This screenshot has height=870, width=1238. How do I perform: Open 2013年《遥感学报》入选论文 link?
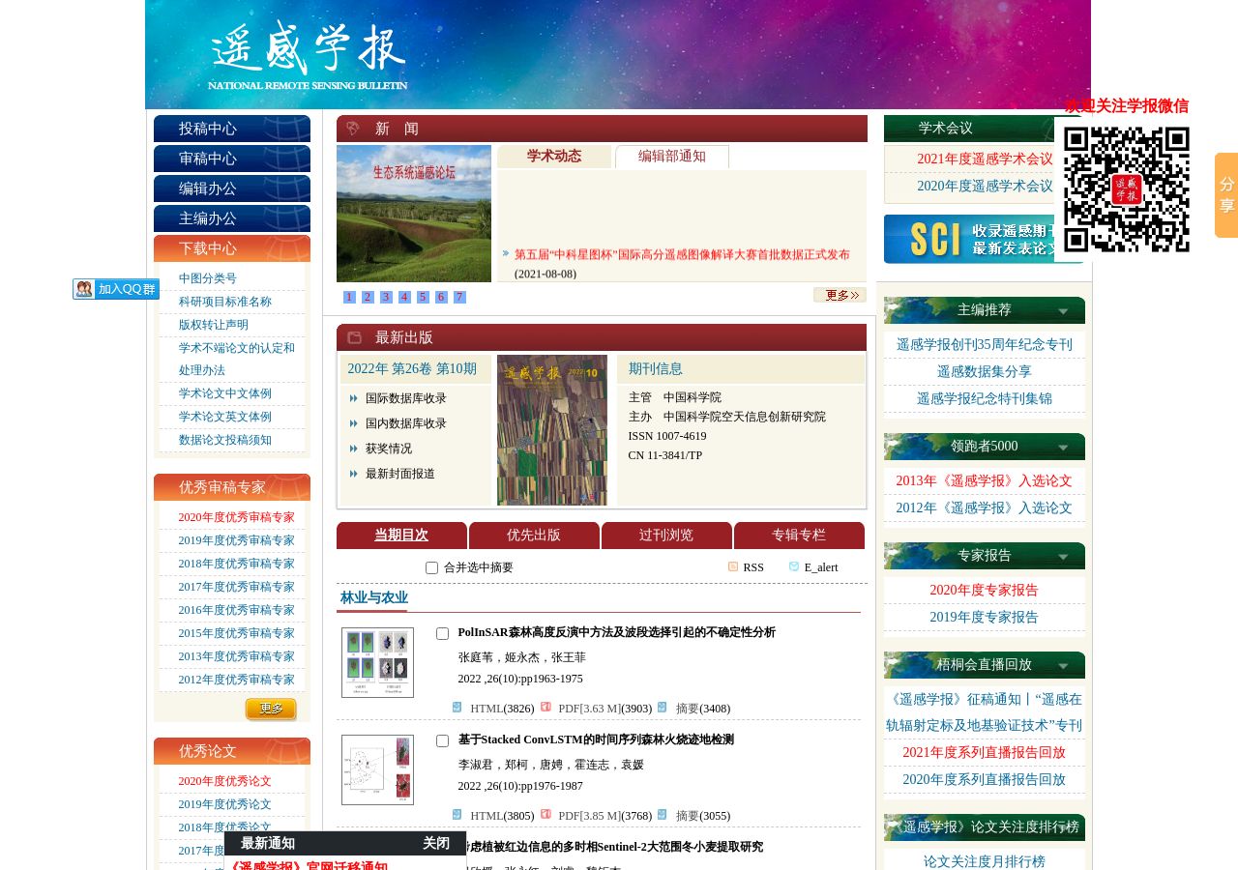985,481
